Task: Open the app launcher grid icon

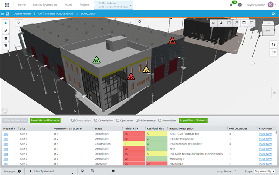Action: tap(6, 5)
